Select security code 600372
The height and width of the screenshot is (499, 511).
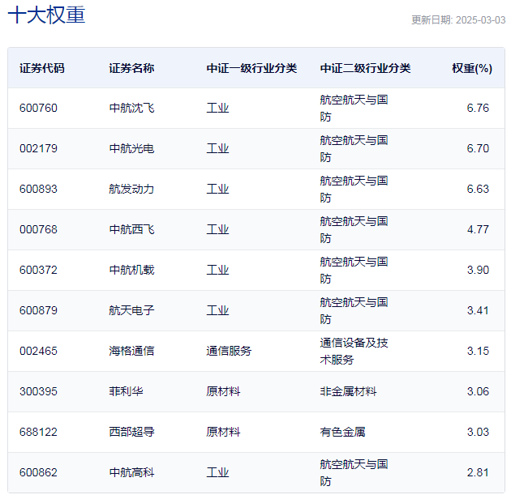click(38, 271)
